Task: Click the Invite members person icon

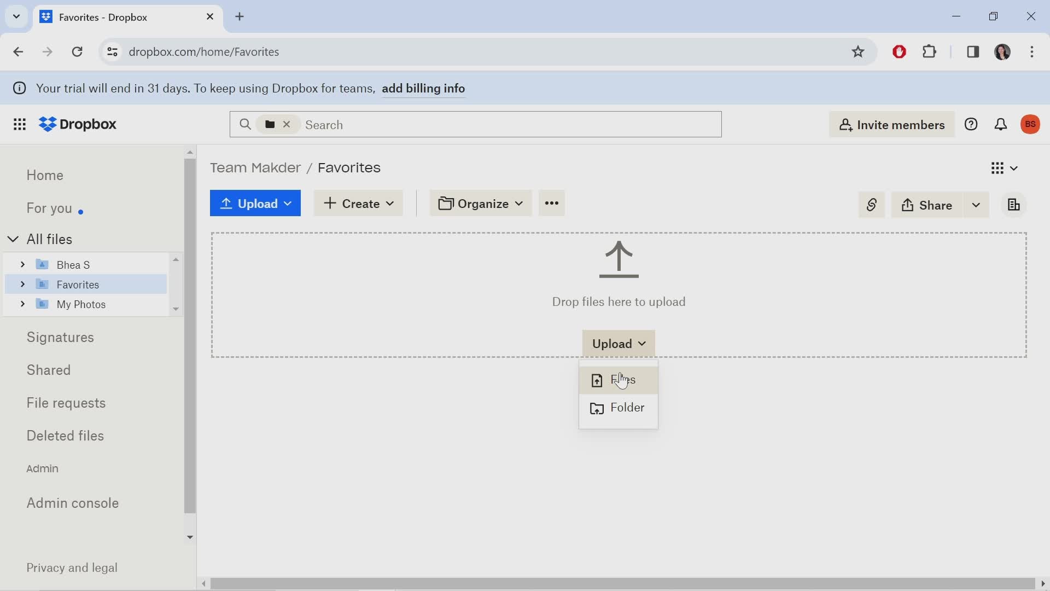Action: click(846, 125)
